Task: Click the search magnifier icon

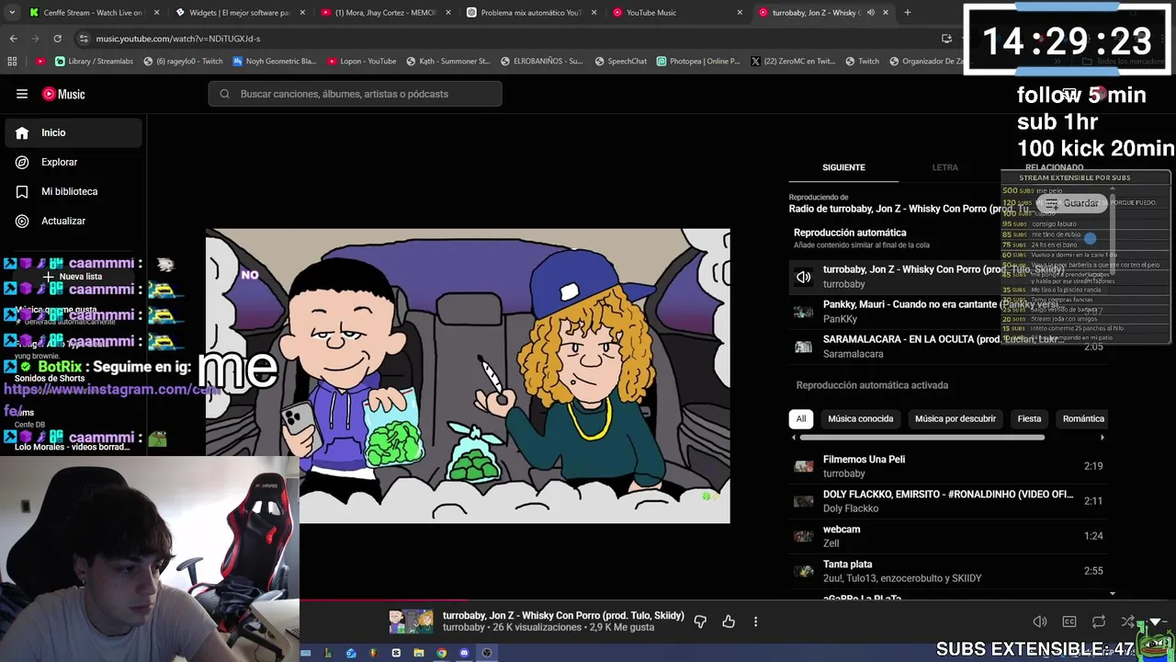Action: click(x=224, y=94)
